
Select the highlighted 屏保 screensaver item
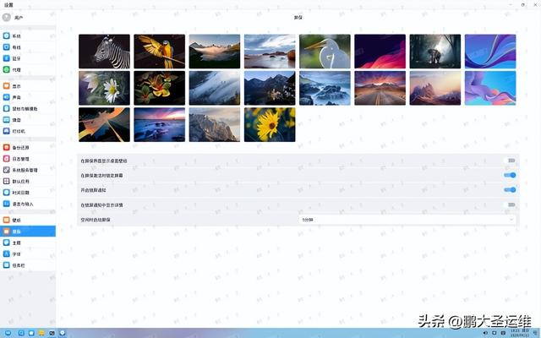[28, 232]
